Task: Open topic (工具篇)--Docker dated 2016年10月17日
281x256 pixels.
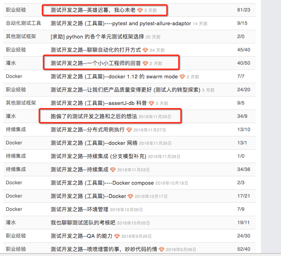Action: pos(88,196)
